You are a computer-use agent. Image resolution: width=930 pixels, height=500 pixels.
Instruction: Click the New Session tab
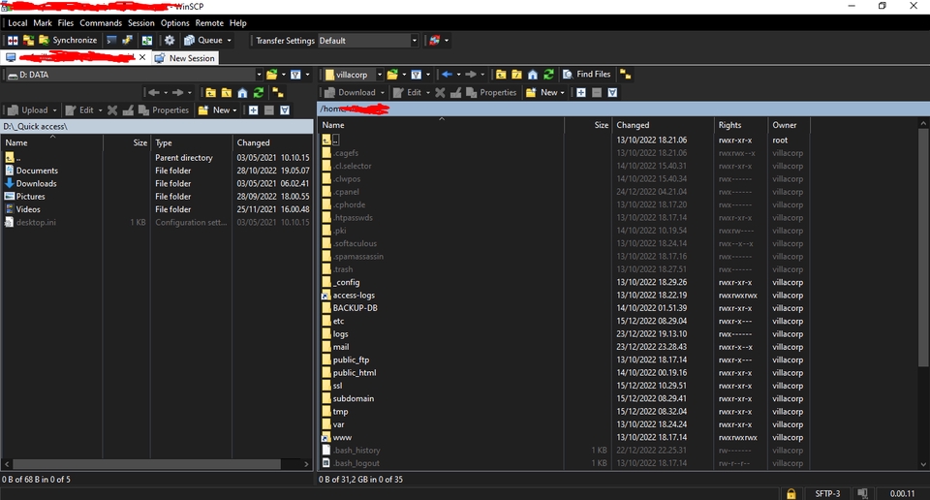(186, 58)
